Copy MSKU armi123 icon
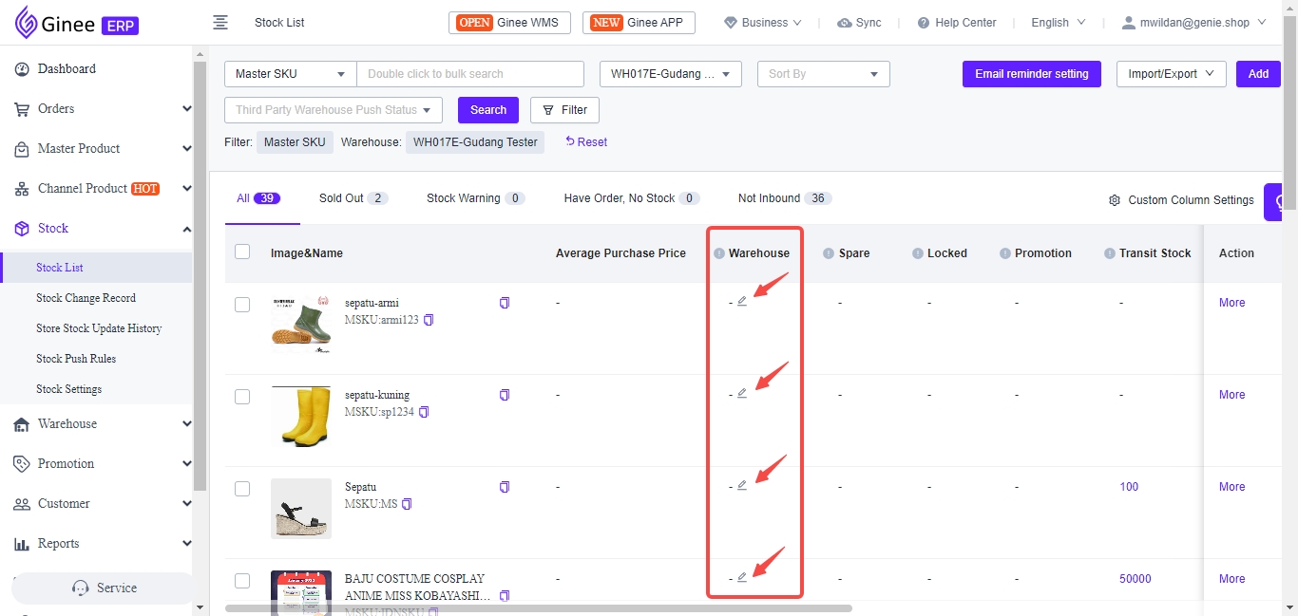This screenshot has height=616, width=1298. pyautogui.click(x=429, y=320)
